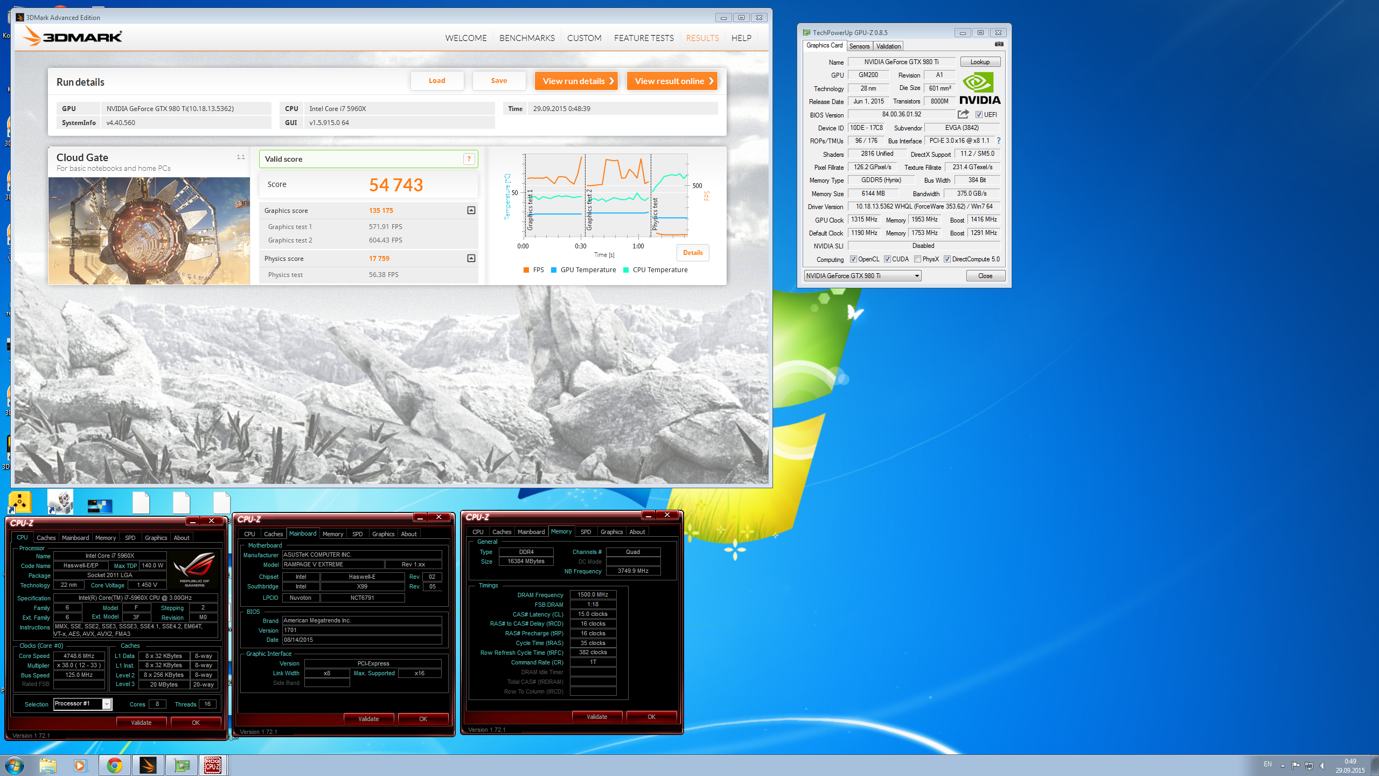Click the blue GPU Temperature legend swatch
The image size is (1379, 776).
[554, 270]
